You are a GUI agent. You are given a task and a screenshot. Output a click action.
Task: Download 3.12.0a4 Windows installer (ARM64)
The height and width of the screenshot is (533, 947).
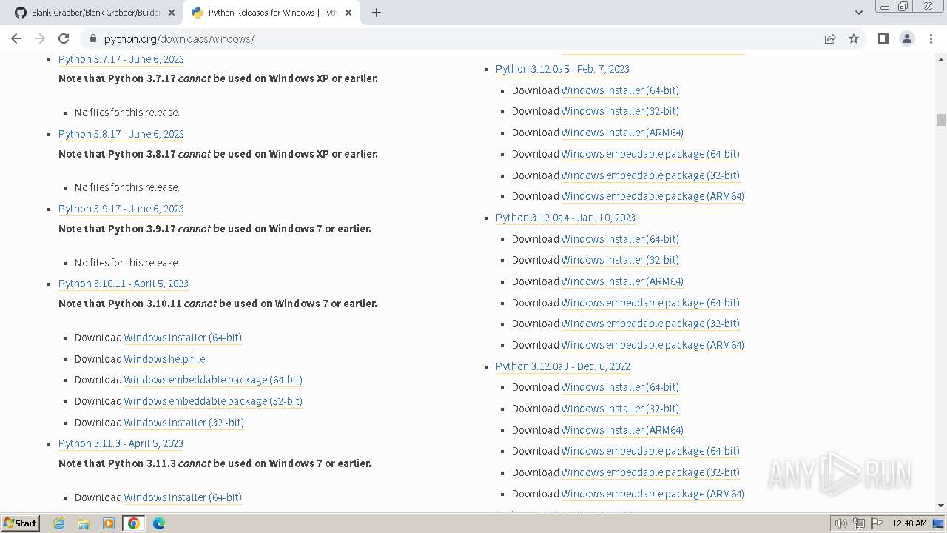tap(622, 281)
